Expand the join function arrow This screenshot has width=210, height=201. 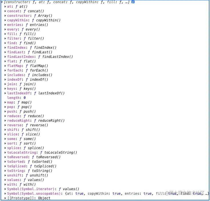pyautogui.click(x=5, y=84)
